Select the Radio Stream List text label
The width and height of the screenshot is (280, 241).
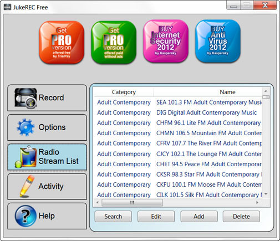pos(59,157)
